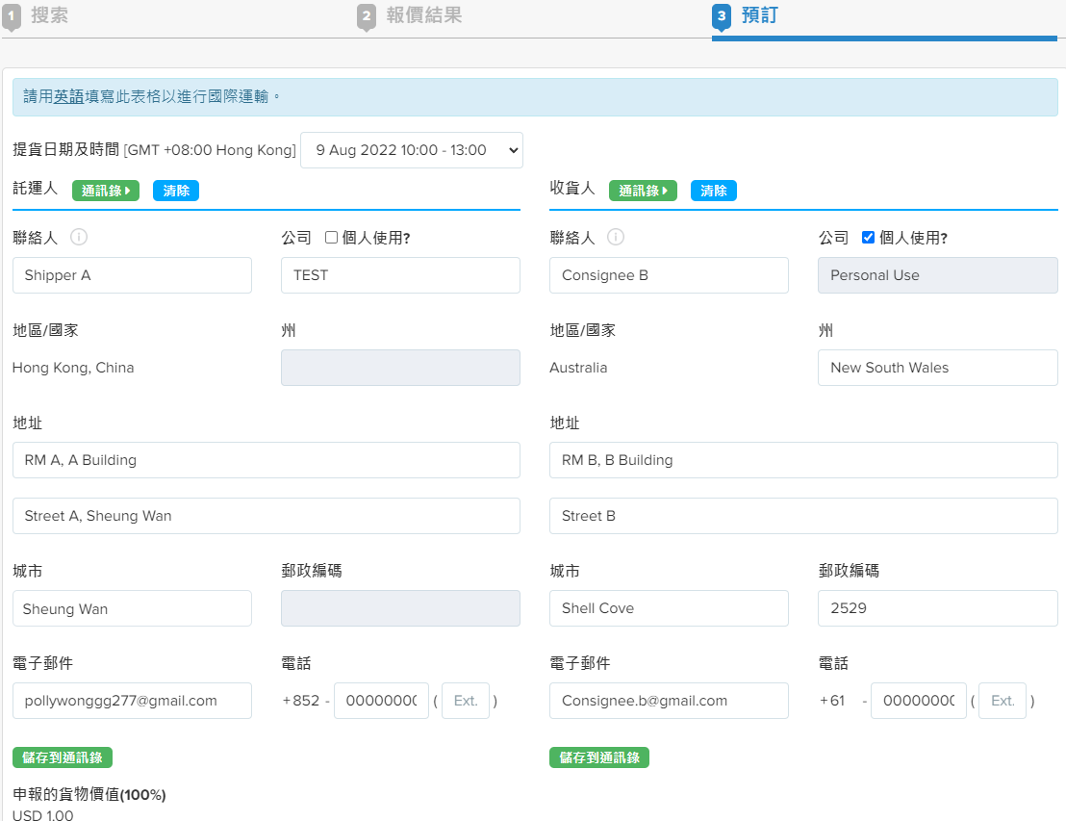
Task: Click the 託運人 section heading
Action: coord(36,189)
